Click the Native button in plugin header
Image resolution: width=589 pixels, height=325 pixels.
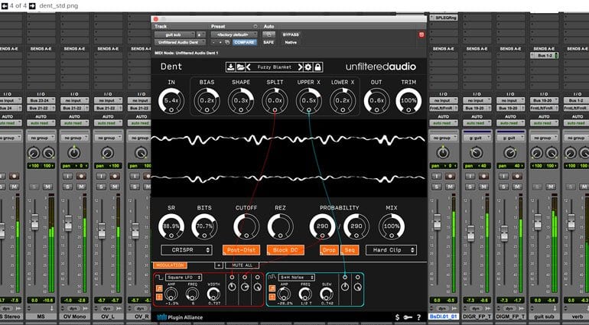pyautogui.click(x=291, y=43)
